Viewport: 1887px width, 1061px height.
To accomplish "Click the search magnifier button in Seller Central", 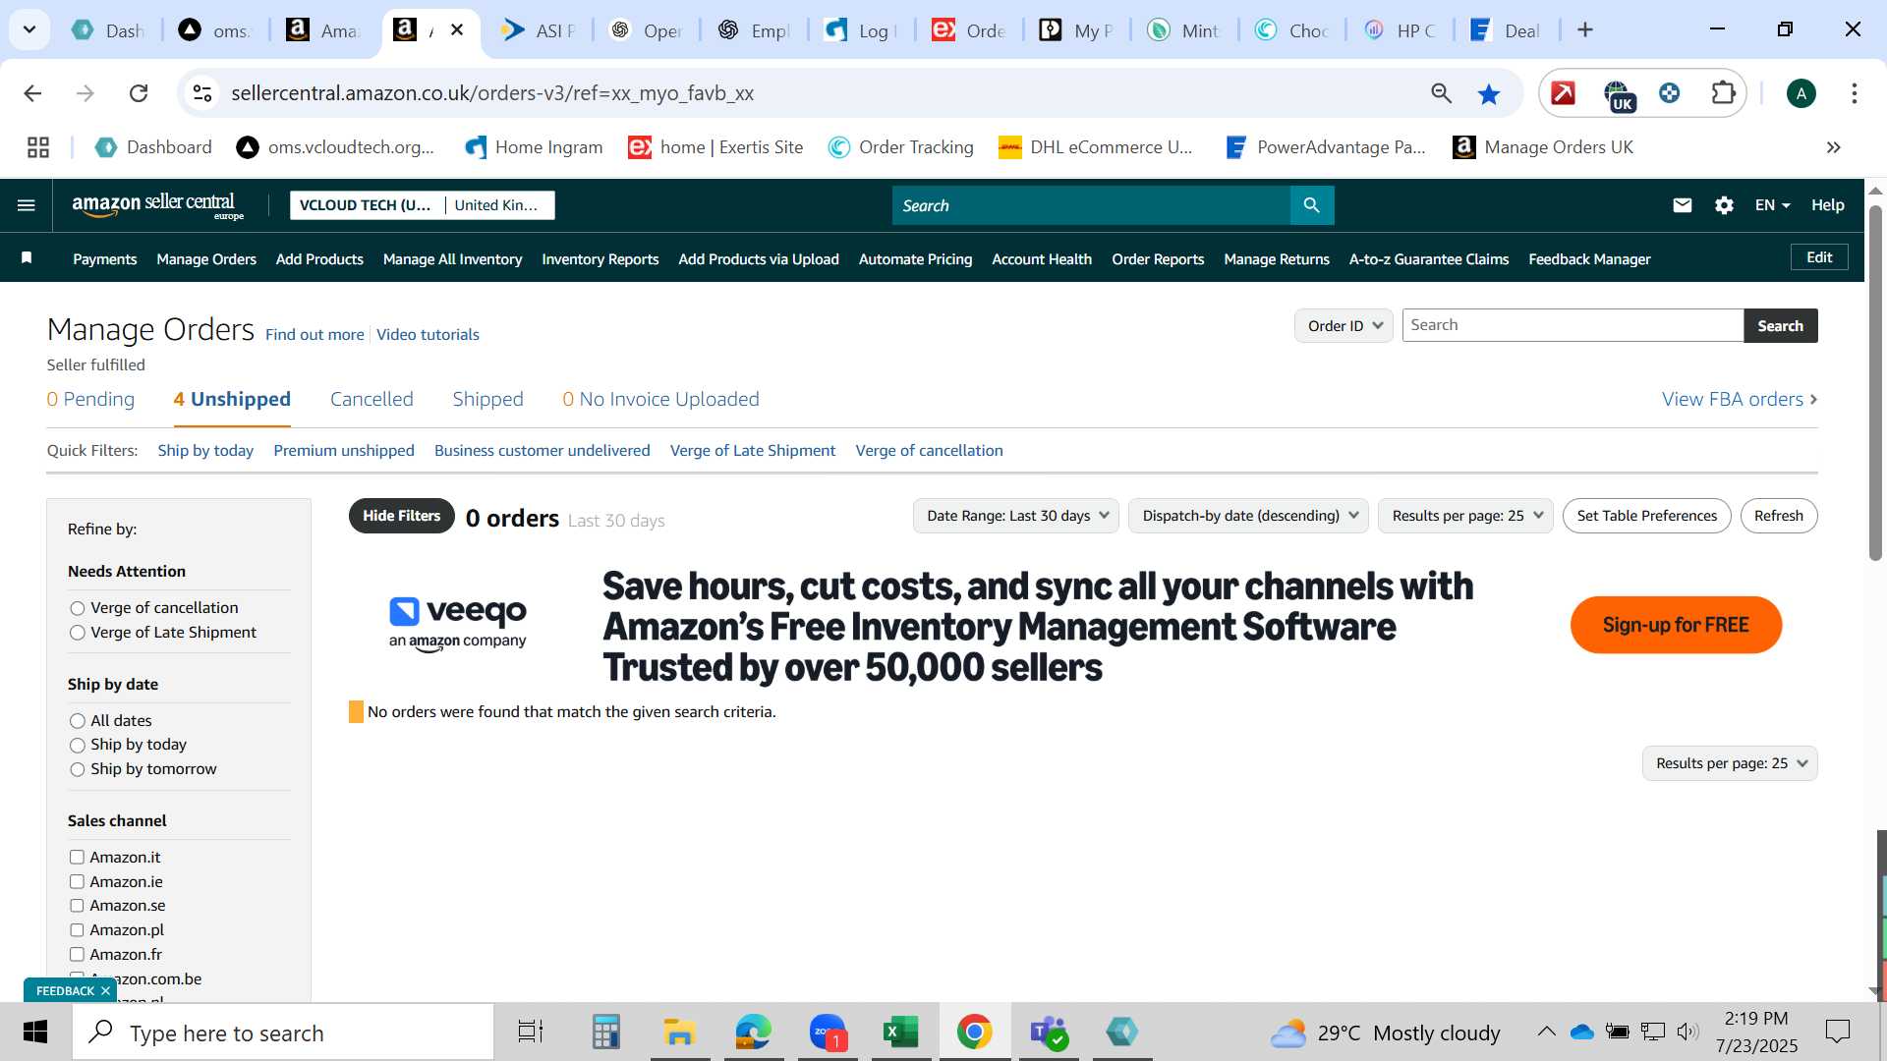I will pos(1311,205).
